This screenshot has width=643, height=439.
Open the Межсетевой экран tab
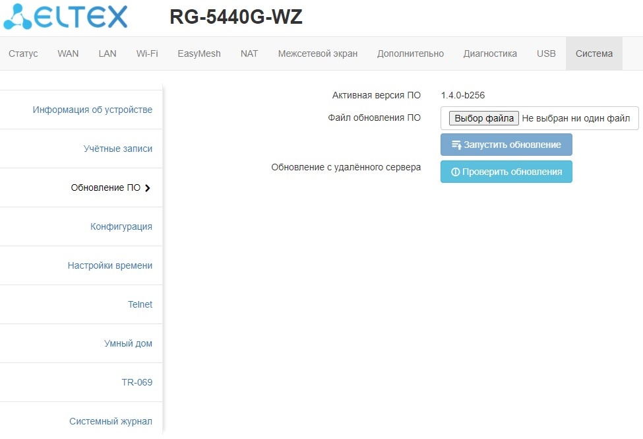point(318,53)
